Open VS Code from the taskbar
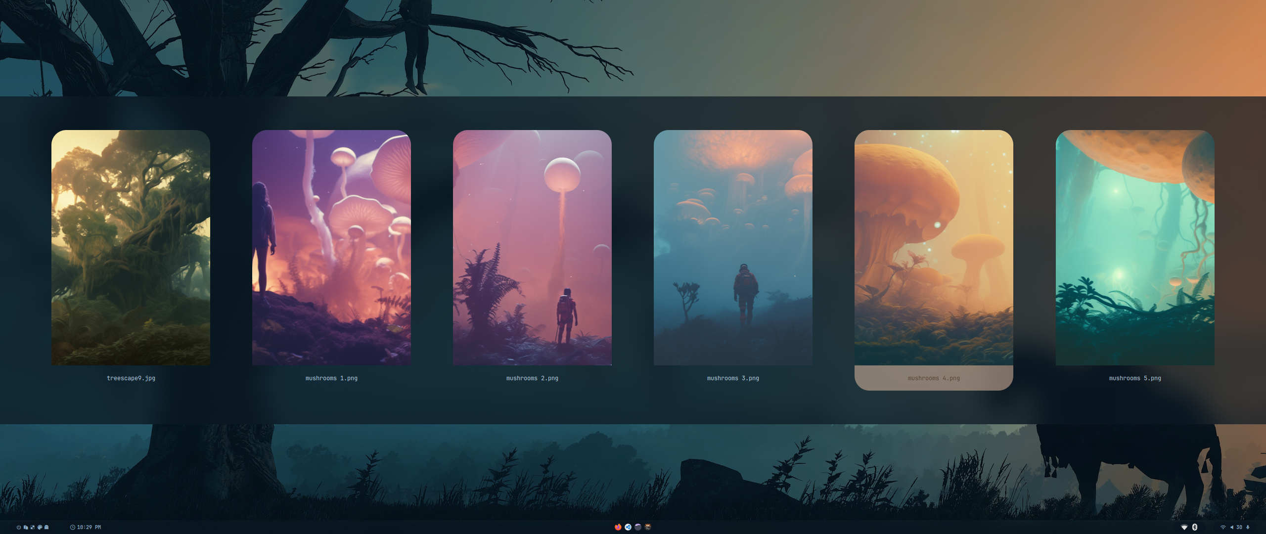 (628, 527)
